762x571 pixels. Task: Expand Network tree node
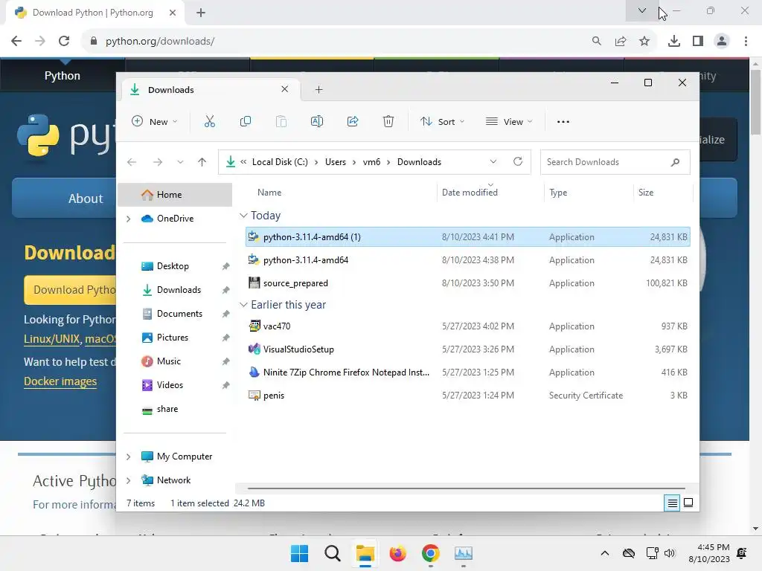pyautogui.click(x=128, y=480)
